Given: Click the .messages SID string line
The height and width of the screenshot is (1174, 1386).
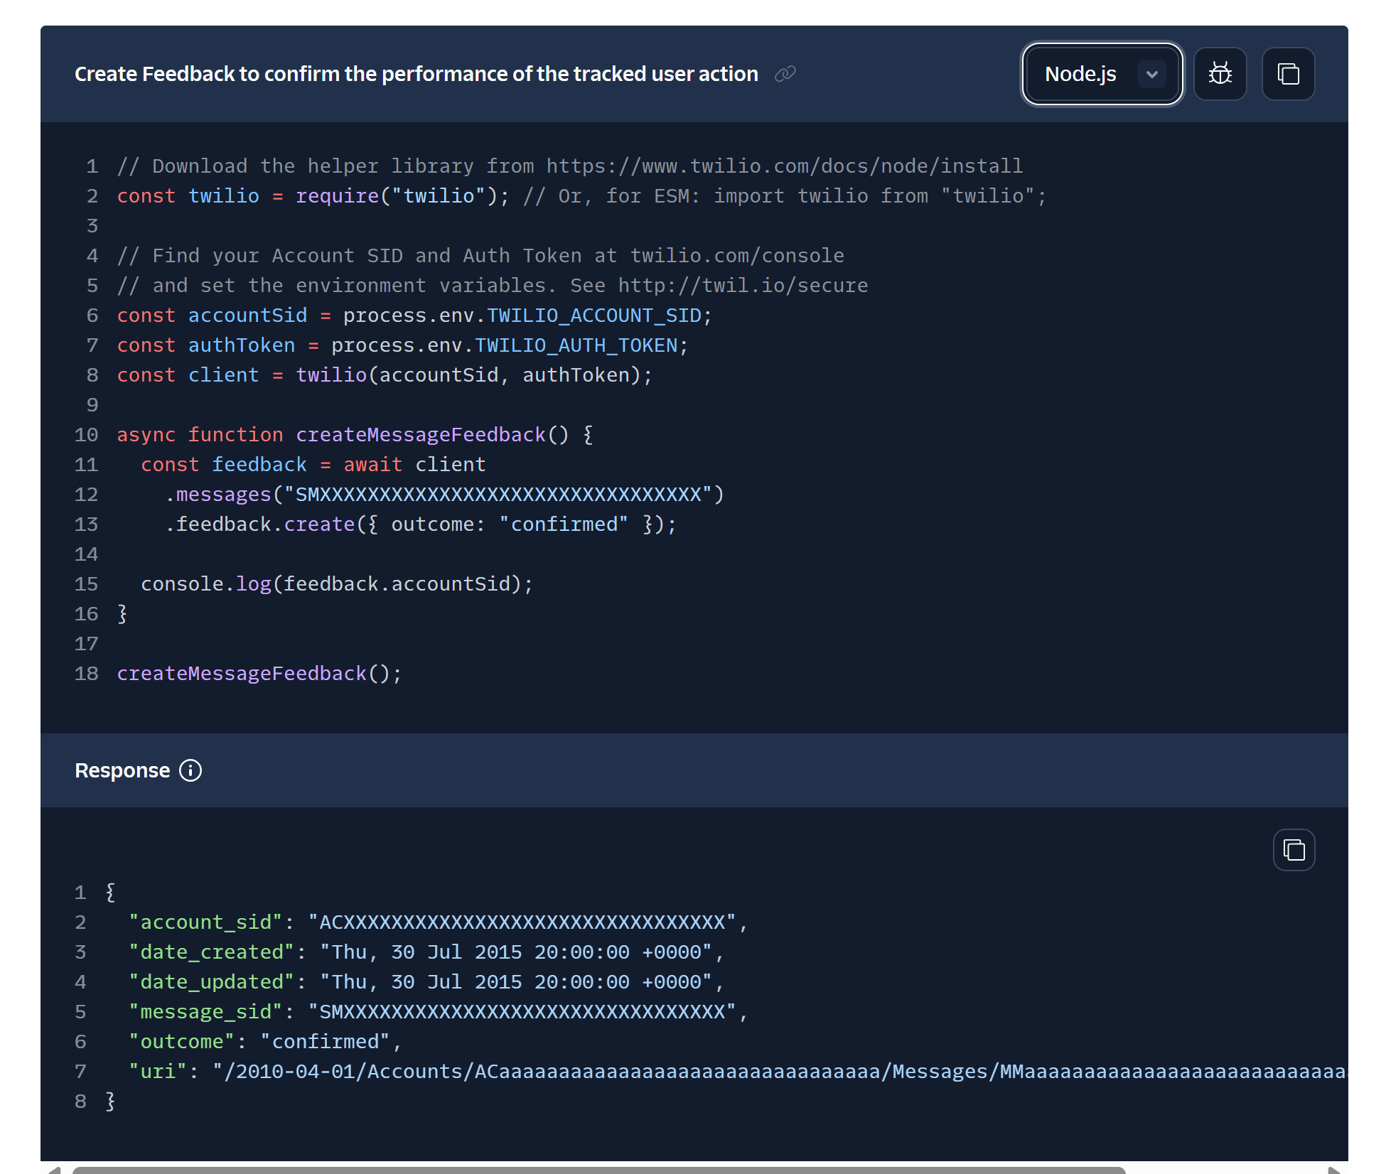Looking at the screenshot, I should click(x=444, y=495).
